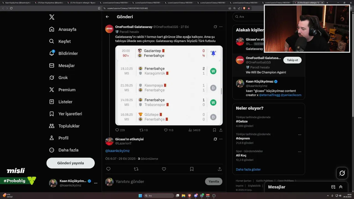Click the X logo in the sidebar

[x=52, y=17]
